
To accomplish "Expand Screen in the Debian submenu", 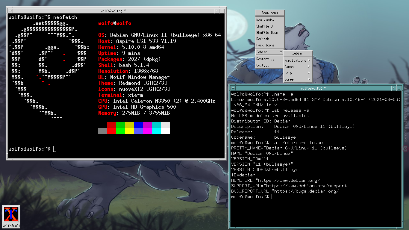I will (298, 79).
